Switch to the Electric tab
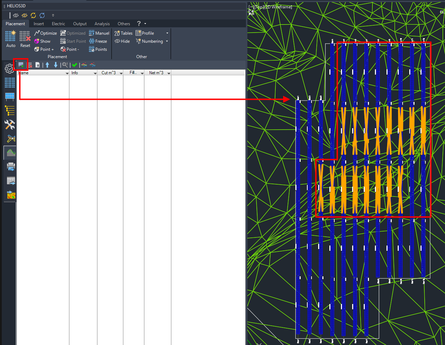 pyautogui.click(x=58, y=24)
